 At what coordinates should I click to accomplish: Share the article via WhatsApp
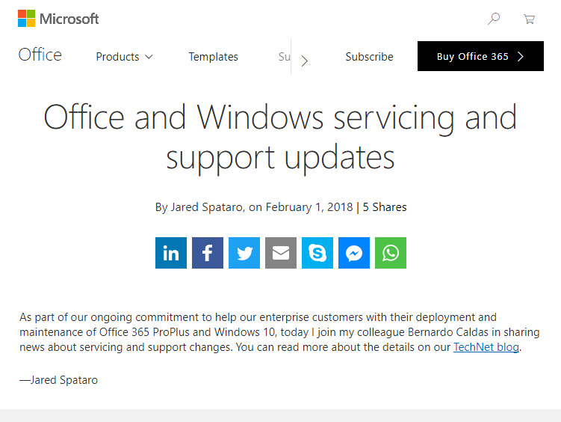tap(391, 253)
